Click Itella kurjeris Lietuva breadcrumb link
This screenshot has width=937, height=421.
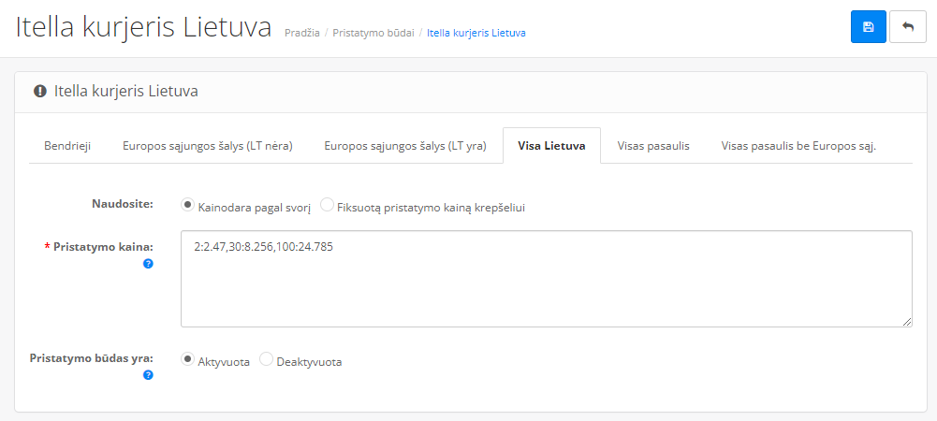tap(476, 33)
